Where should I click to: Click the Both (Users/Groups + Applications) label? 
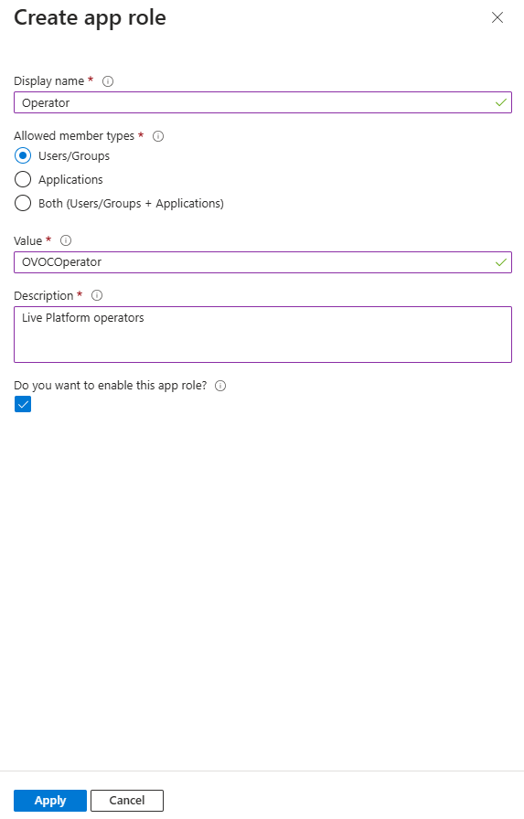[131, 203]
